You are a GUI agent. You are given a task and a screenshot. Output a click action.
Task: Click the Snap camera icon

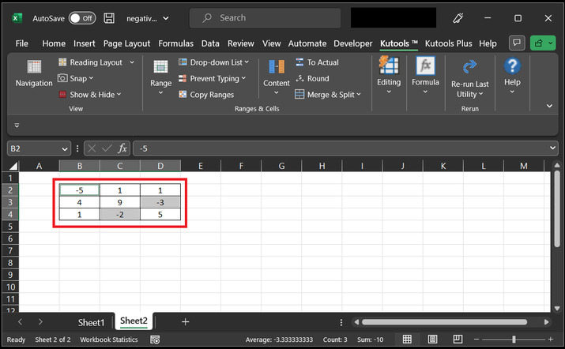(x=62, y=78)
